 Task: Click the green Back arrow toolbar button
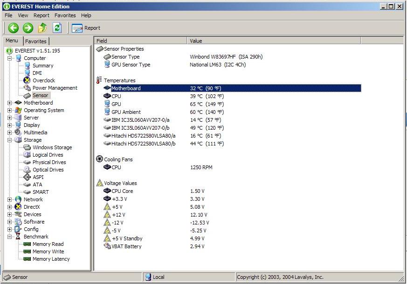click(x=13, y=28)
